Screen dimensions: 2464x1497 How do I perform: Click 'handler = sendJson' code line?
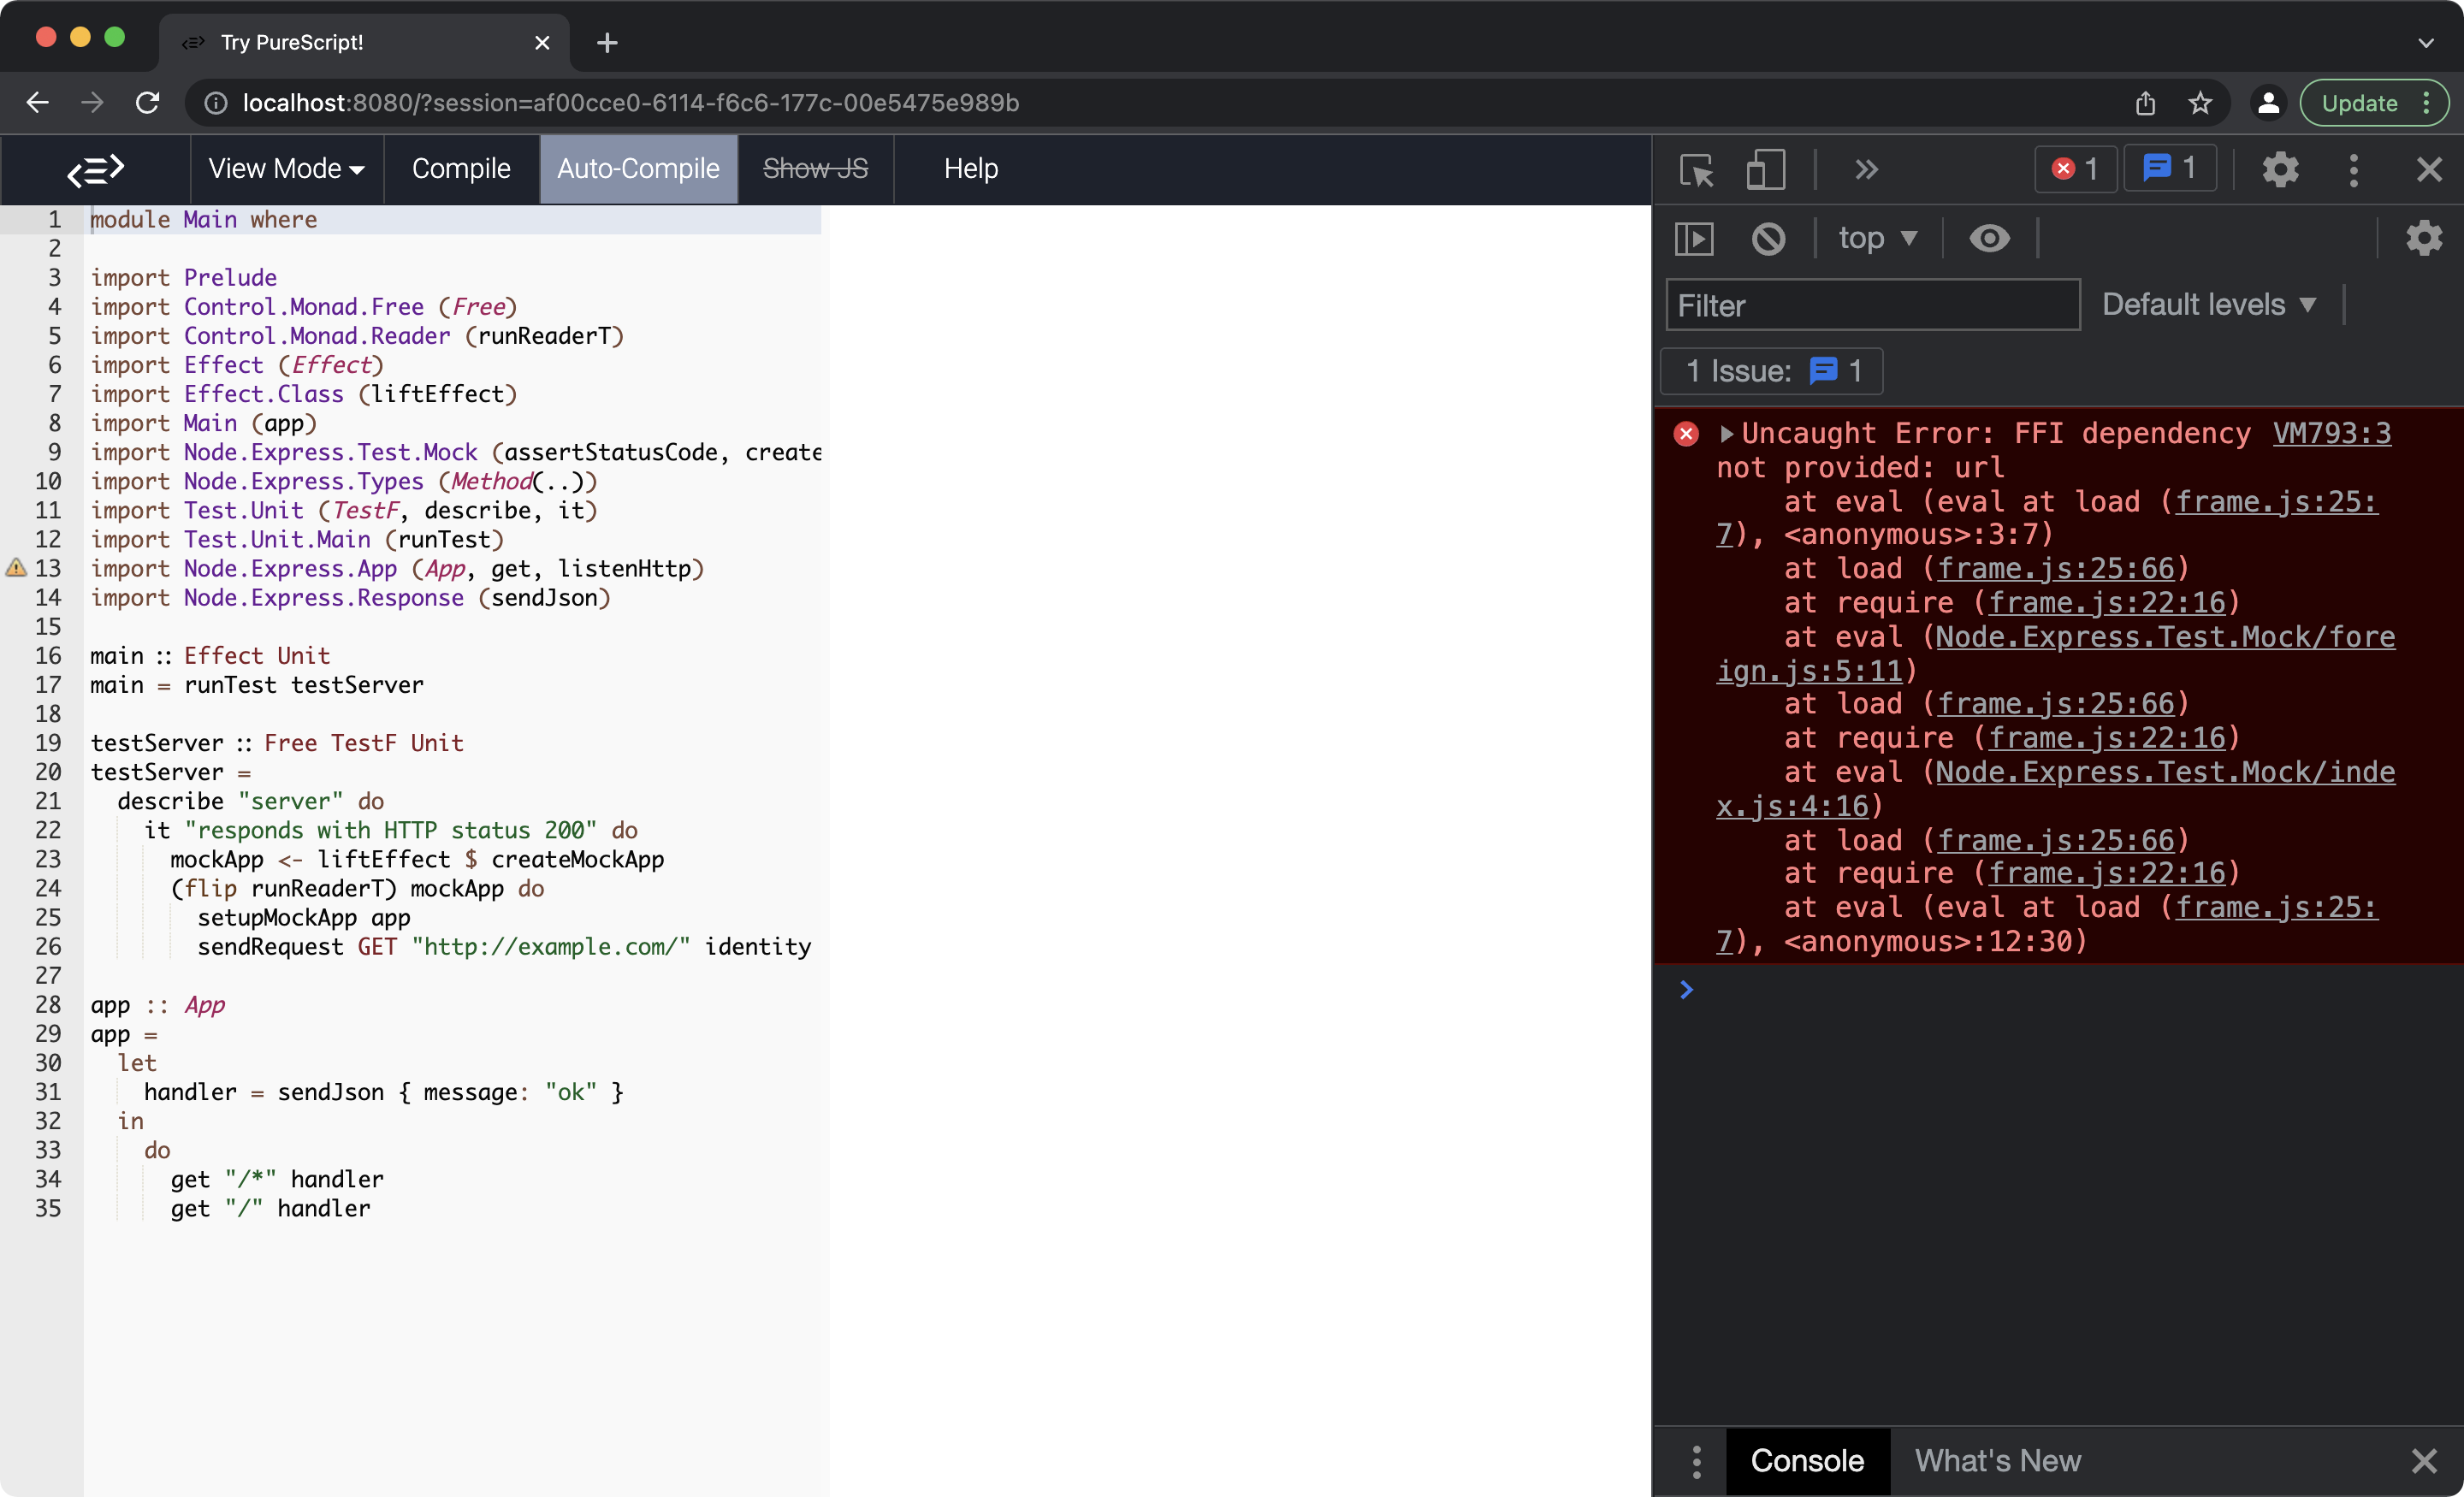[384, 1092]
